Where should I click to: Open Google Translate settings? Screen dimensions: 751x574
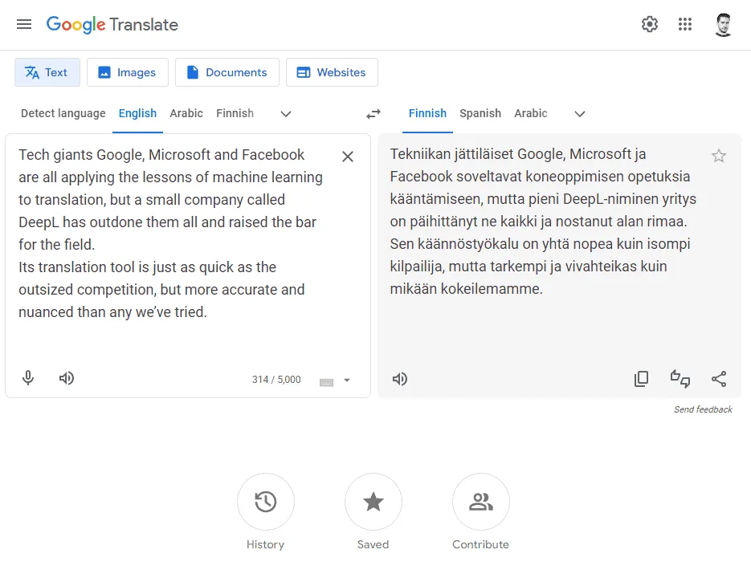[x=649, y=24]
